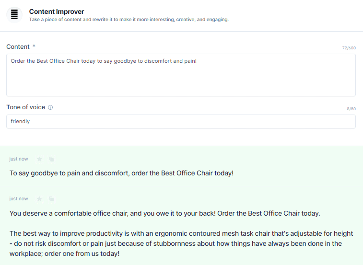Click the 'Tone of voice' label

click(x=26, y=107)
